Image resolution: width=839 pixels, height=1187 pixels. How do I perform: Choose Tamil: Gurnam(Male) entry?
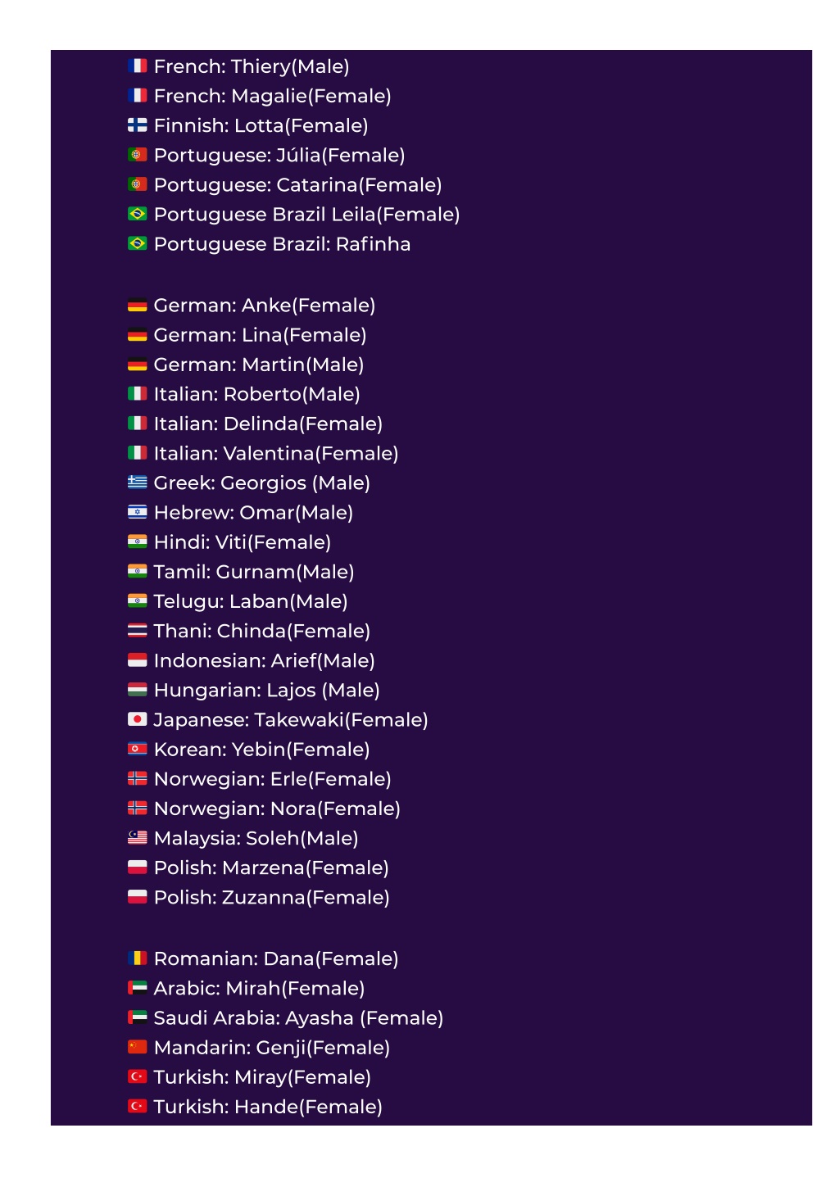pyautogui.click(x=254, y=572)
